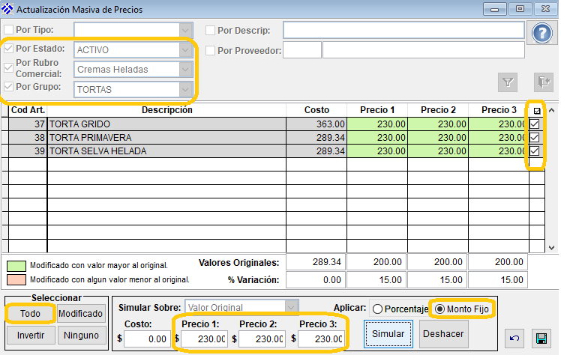Click the exit door icon beside the filter

(542, 82)
